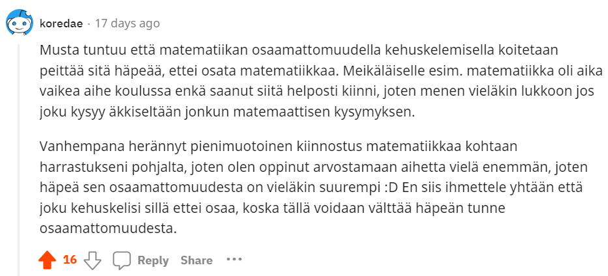The height and width of the screenshot is (276, 608).
Task: Click the final word "osaamattomuudesta." of the comment
Action: tap(108, 229)
